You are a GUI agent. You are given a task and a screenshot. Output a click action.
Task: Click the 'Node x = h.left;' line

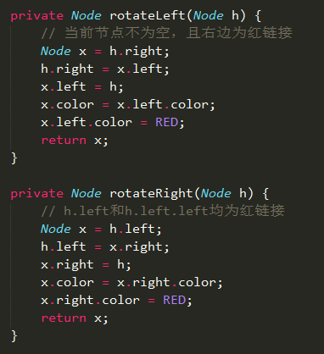tap(101, 229)
